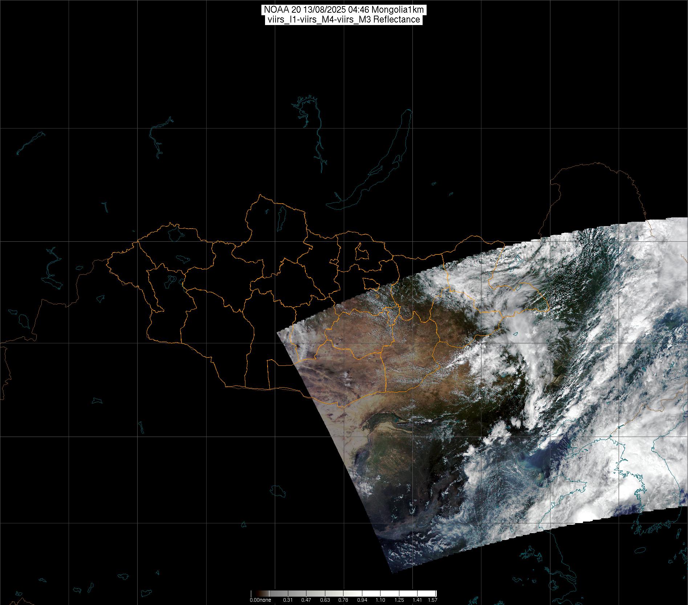Click the 'NOAA 20 13/08/2025 04:46 Mongolia1km' title line
This screenshot has height=605, width=688.
pos(344,10)
